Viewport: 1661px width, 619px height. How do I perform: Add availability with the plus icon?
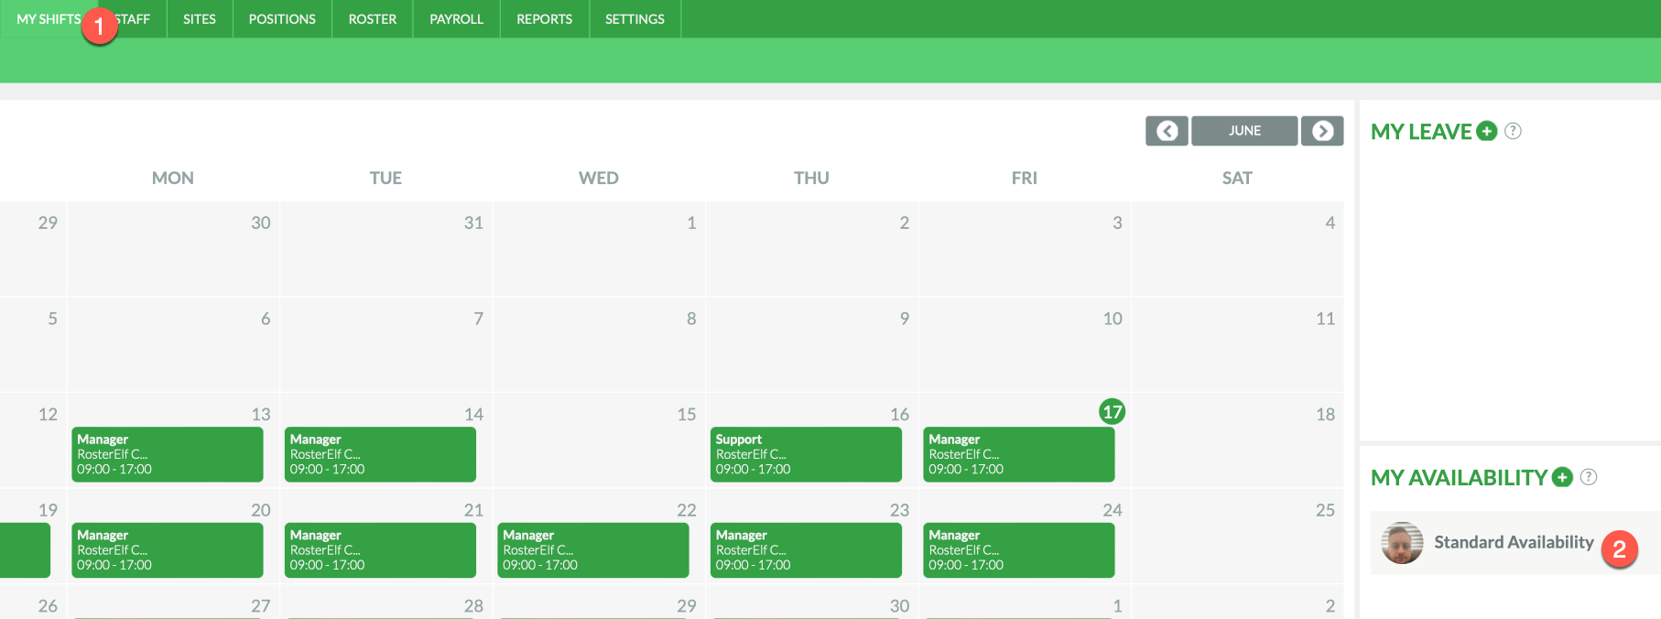click(1562, 477)
